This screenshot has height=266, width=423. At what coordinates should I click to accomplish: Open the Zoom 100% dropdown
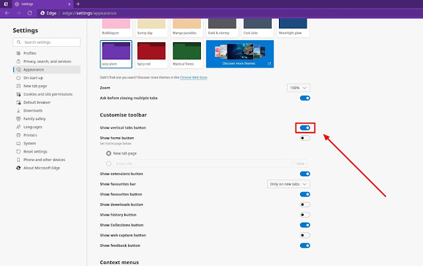click(x=298, y=88)
